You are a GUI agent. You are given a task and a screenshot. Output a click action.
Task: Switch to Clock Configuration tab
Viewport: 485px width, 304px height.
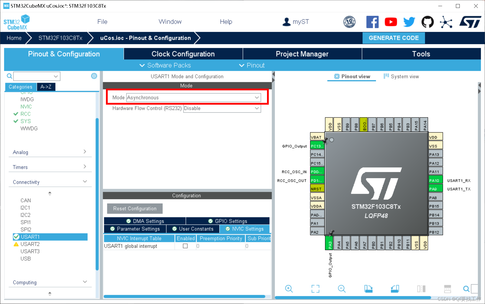point(183,54)
